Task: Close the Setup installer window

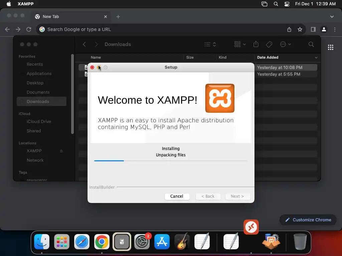Action: (x=92, y=67)
